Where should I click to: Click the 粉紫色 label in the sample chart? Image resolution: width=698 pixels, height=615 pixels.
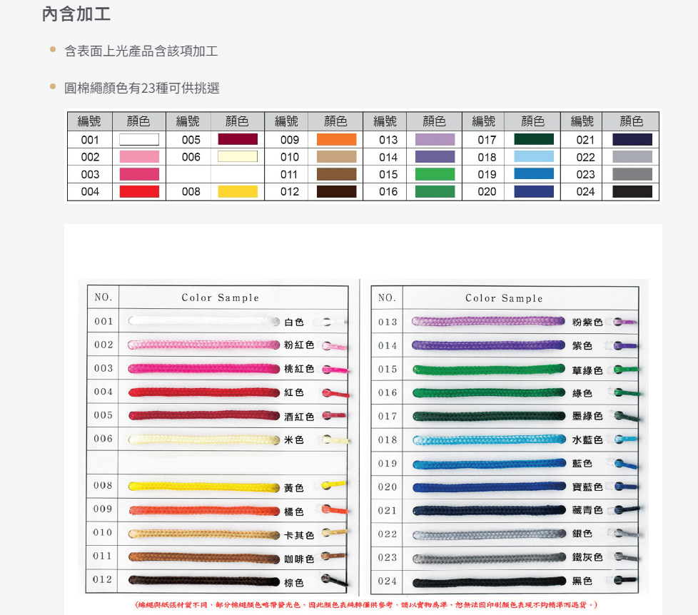587,322
